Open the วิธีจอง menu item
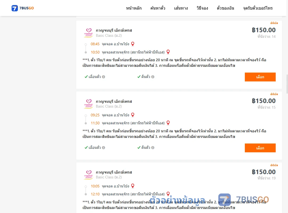 (x=202, y=8)
